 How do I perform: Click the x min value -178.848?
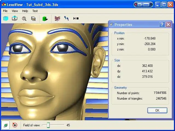150,38
